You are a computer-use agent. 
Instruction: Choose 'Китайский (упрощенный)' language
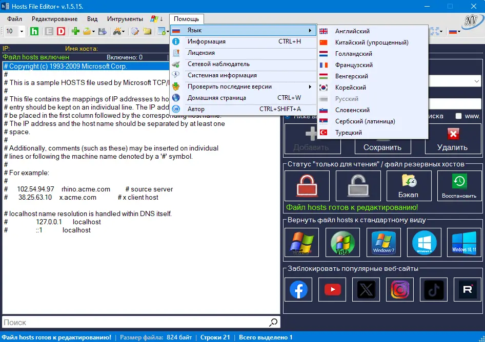(373, 42)
